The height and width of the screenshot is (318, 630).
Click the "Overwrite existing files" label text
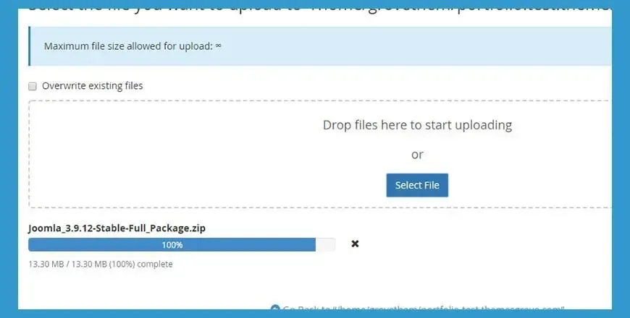click(x=93, y=86)
